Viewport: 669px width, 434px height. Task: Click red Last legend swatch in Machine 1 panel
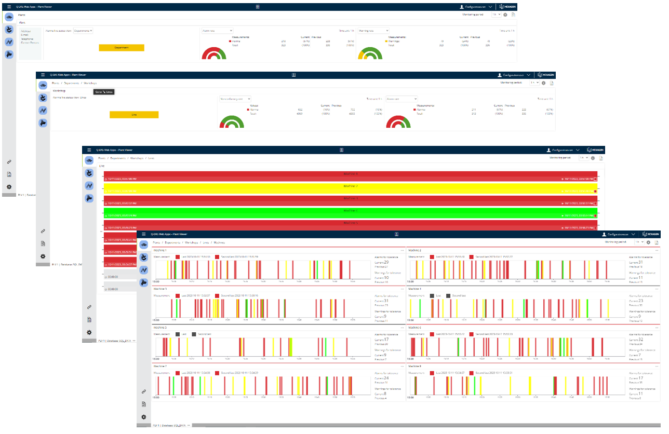[x=178, y=256]
